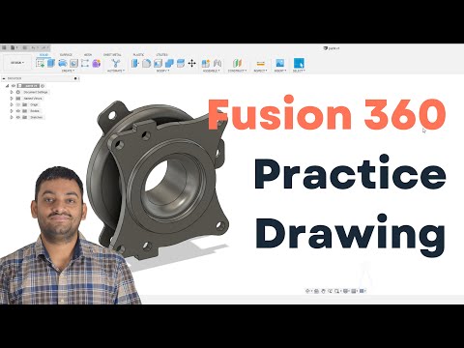Open the Modify dropdown menu
This screenshot has width=464, height=348.
[162, 71]
